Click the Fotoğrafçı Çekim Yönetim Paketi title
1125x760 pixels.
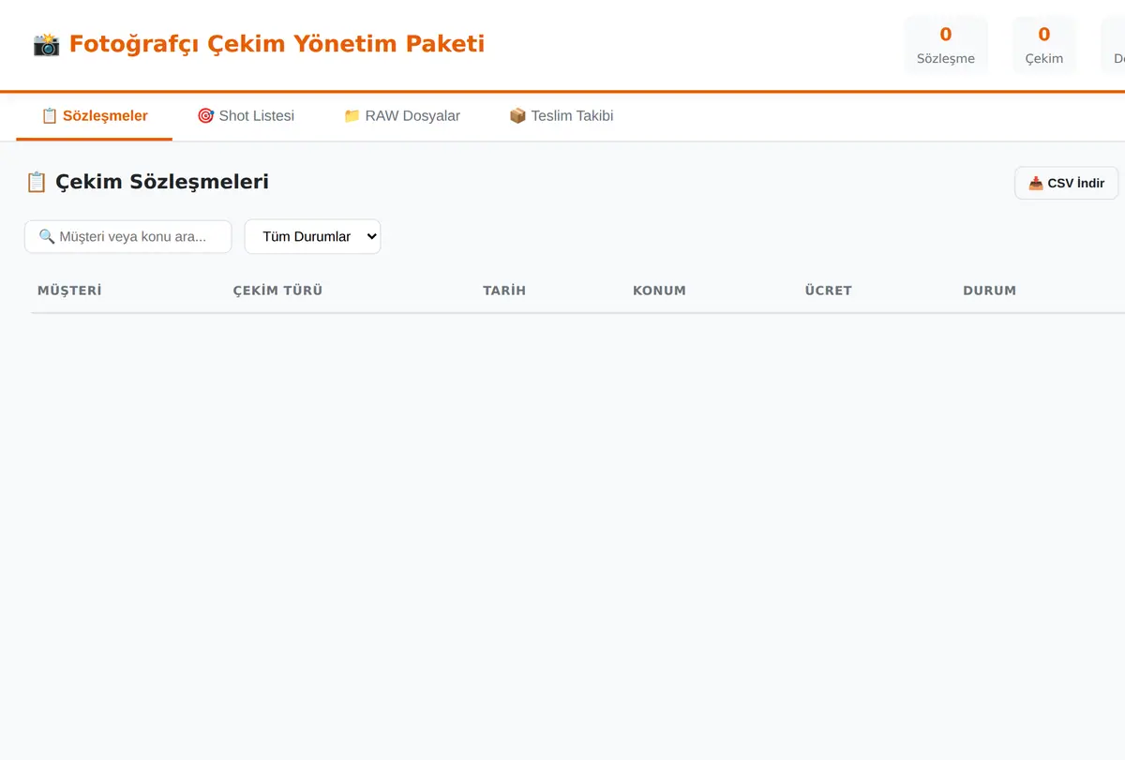click(277, 44)
